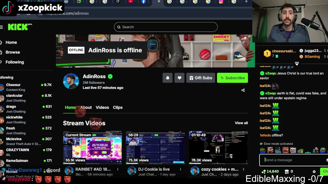Play the 01:10:49 video thumbnail

218,148
